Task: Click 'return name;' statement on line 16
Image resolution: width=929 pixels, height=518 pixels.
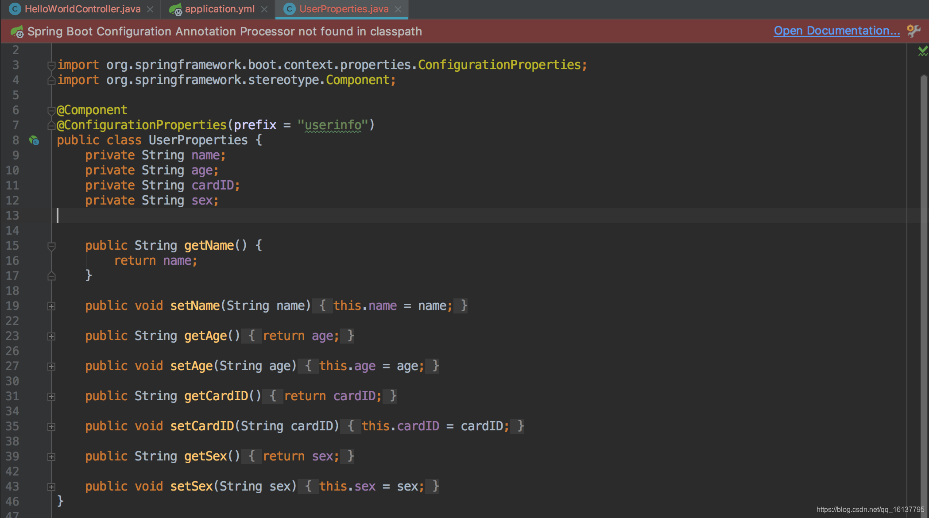Action: click(x=155, y=261)
